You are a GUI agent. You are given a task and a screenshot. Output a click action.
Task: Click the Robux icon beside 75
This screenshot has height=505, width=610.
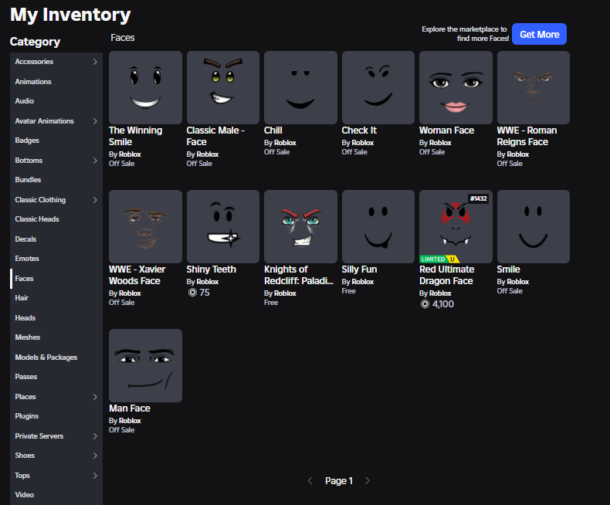[x=192, y=292]
